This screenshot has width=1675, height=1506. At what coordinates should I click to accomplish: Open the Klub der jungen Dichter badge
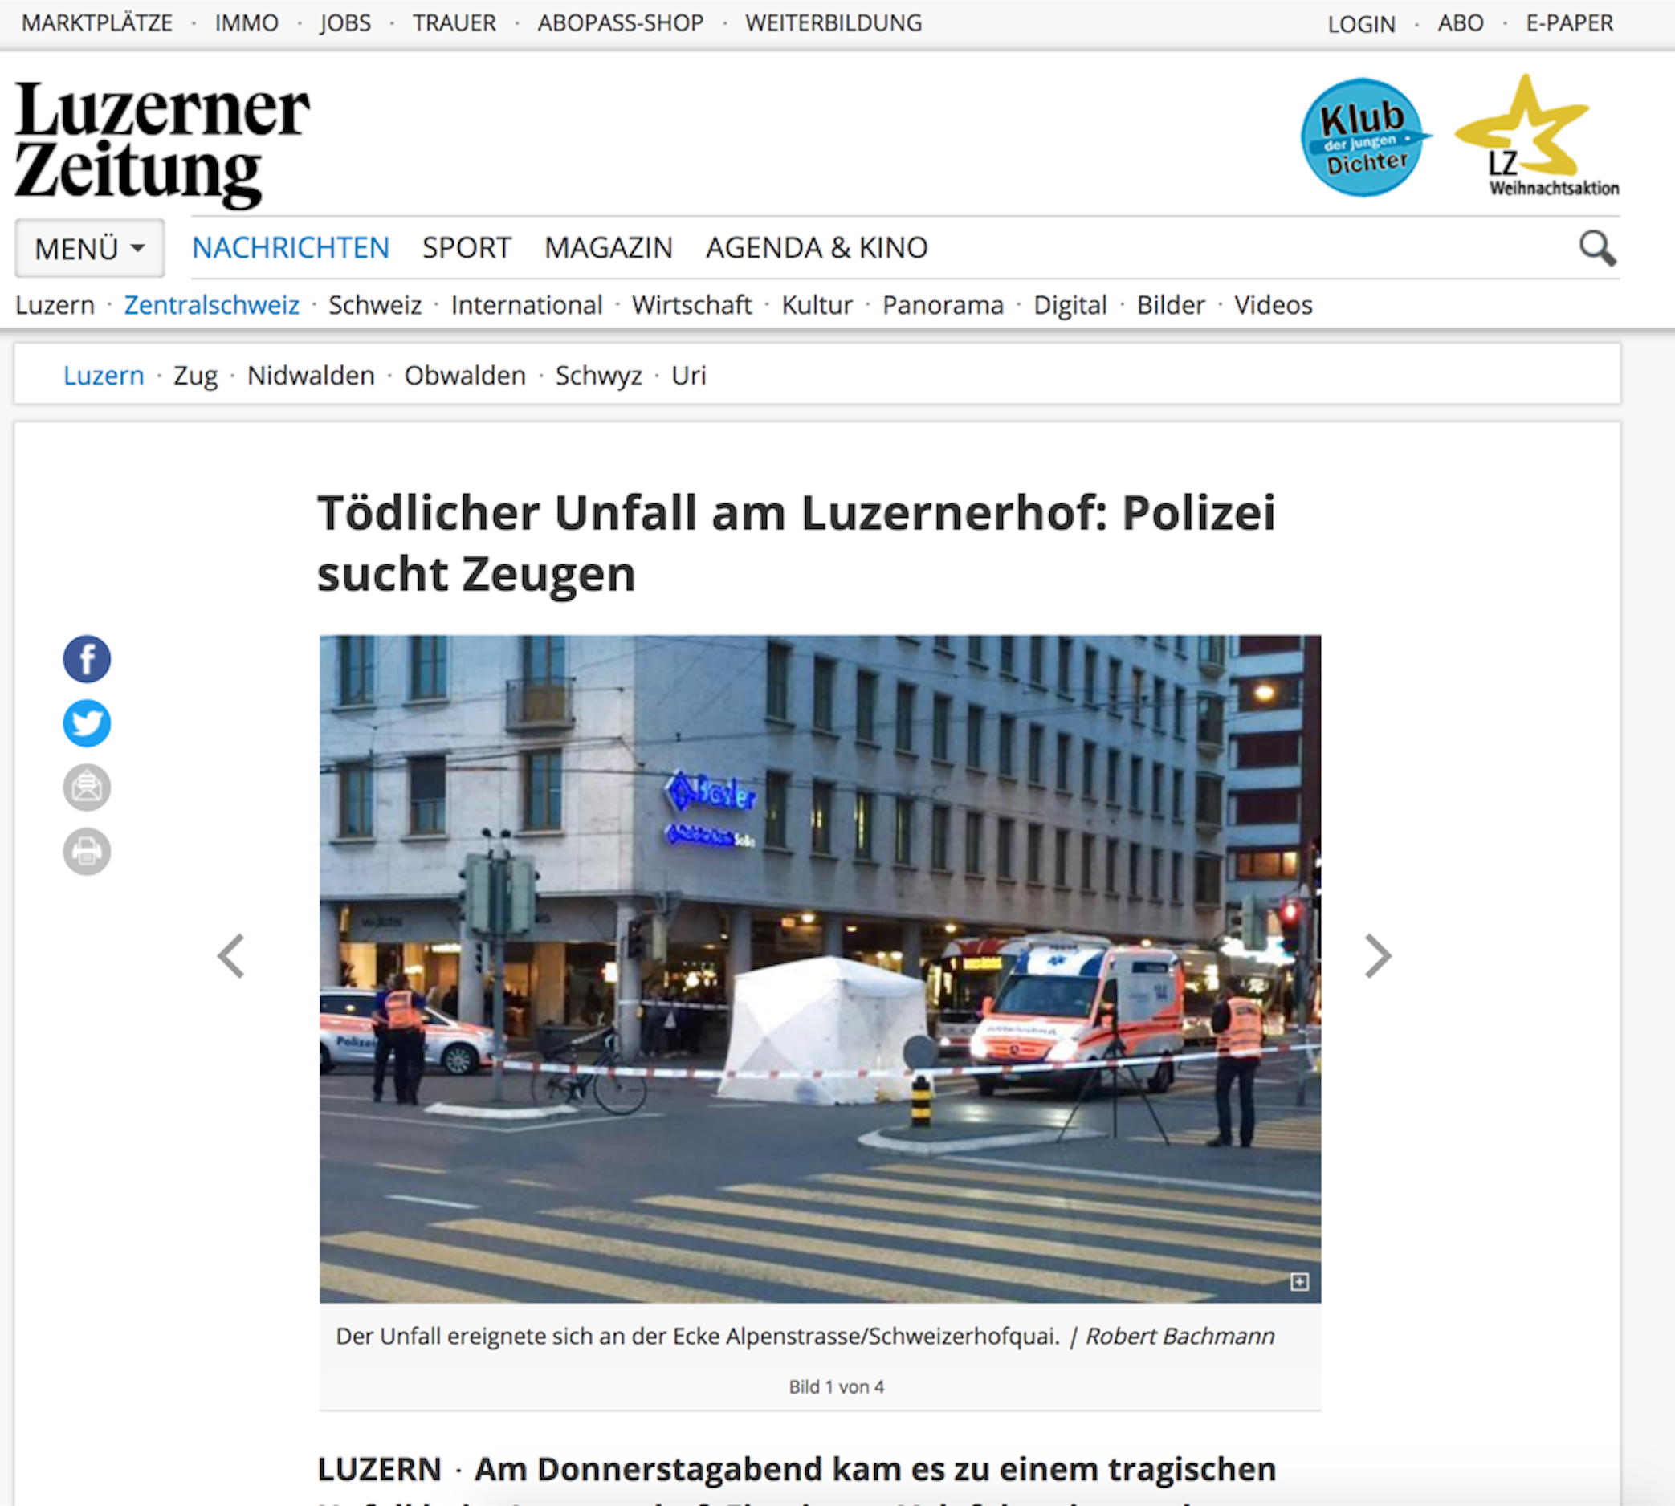[1365, 137]
